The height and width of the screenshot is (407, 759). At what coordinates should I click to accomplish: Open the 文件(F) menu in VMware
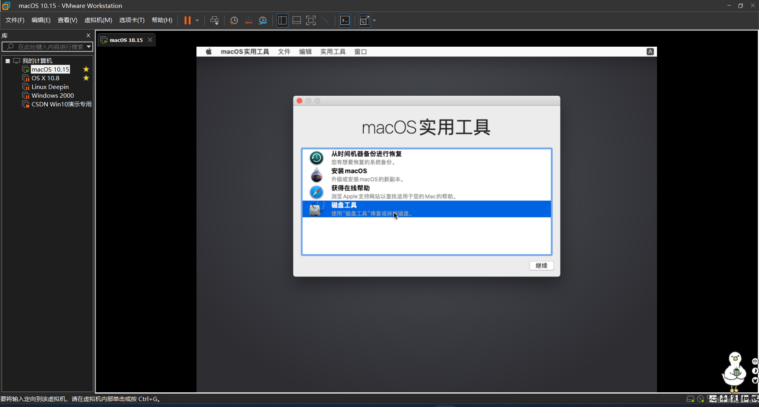[15, 20]
